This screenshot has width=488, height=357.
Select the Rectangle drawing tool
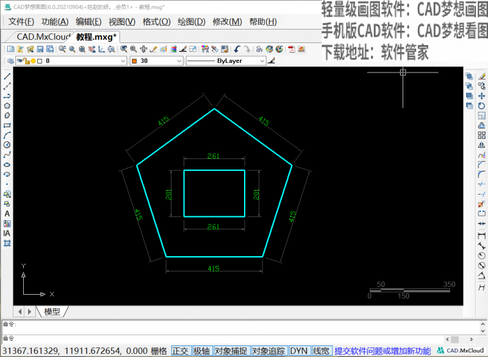pos(7,125)
